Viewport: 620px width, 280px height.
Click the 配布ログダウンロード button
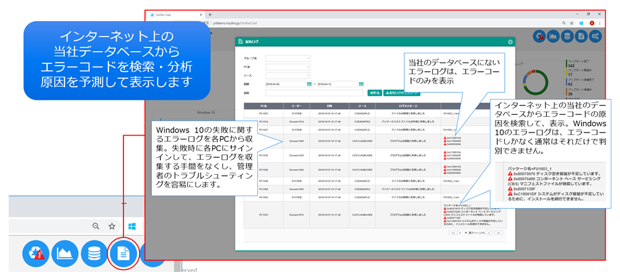tap(402, 93)
